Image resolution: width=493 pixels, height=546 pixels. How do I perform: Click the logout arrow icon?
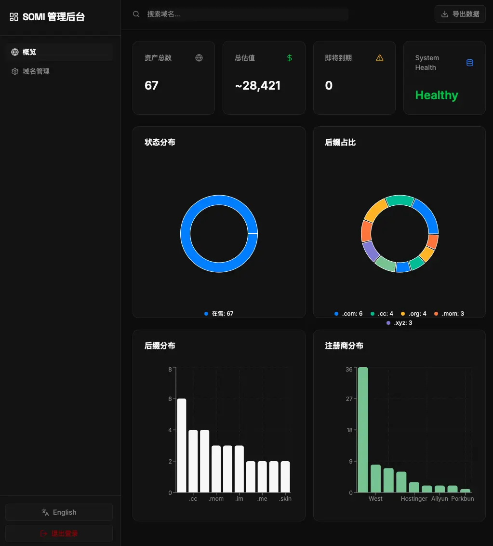tap(43, 533)
